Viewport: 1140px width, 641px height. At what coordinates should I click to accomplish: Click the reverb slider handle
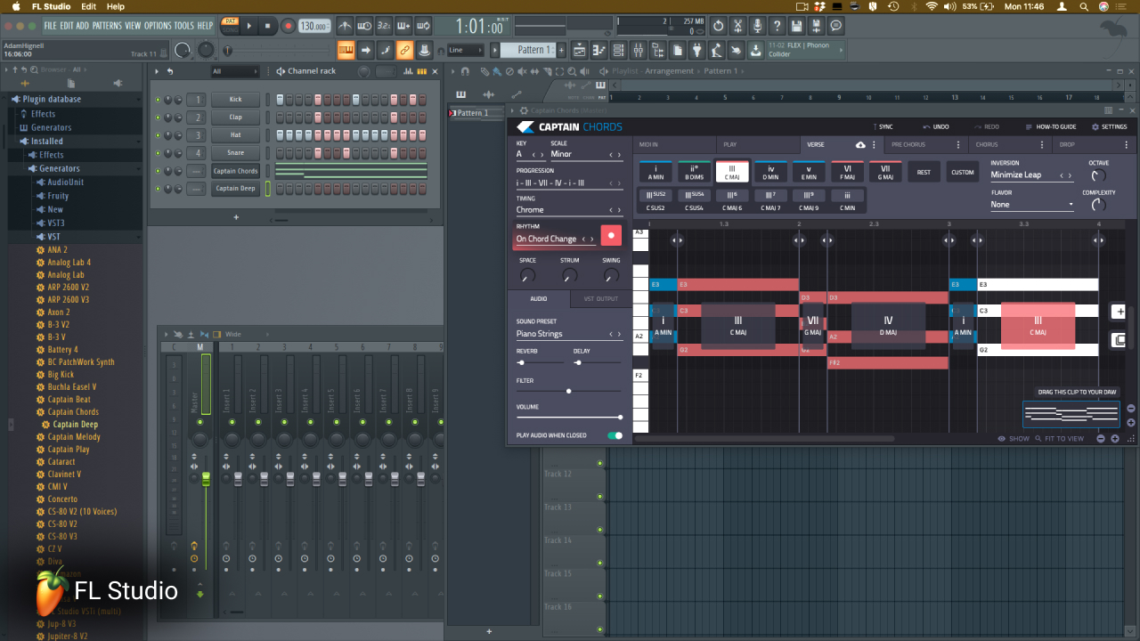pyautogui.click(x=521, y=362)
